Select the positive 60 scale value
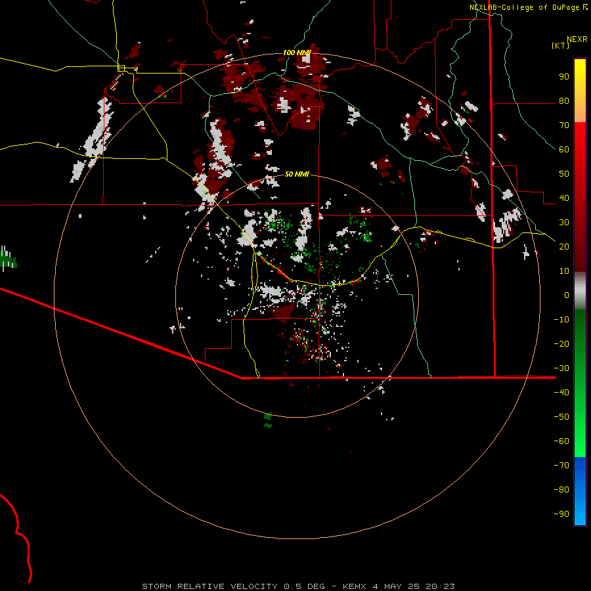 point(564,150)
